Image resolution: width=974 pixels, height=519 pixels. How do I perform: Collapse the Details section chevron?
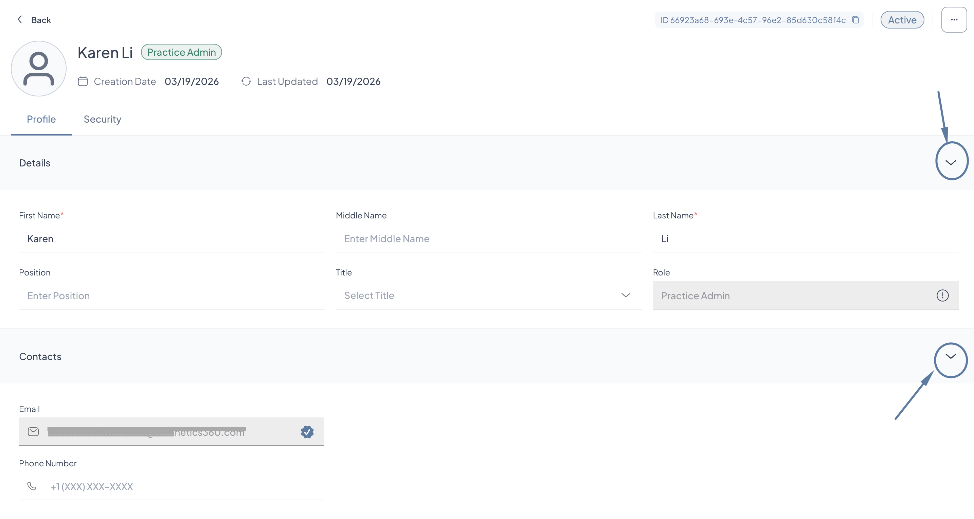(951, 163)
